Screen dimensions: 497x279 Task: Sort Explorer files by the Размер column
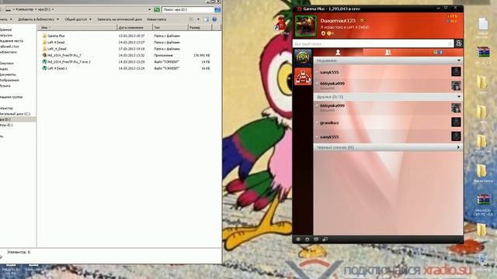200,28
